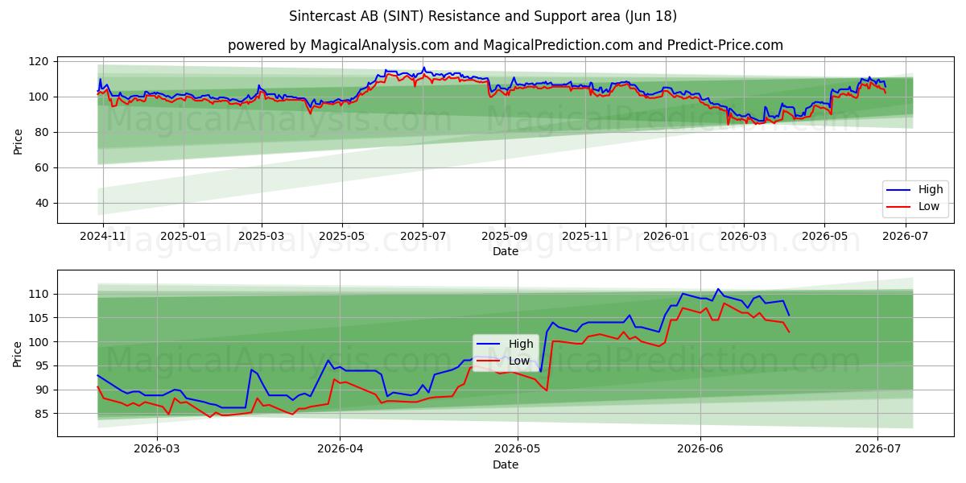Click the '2026-05' date tick on top chart

point(824,236)
